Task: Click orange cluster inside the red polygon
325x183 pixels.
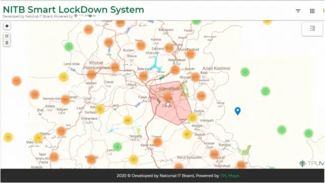Action: pos(168,98)
